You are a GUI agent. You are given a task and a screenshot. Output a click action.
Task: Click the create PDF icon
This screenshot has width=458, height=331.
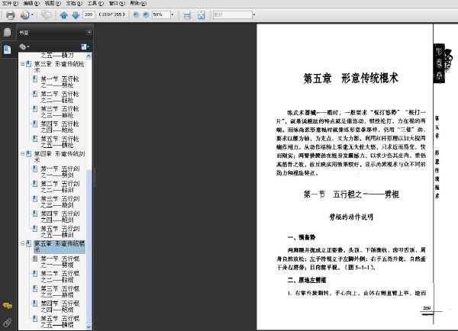tap(25, 14)
